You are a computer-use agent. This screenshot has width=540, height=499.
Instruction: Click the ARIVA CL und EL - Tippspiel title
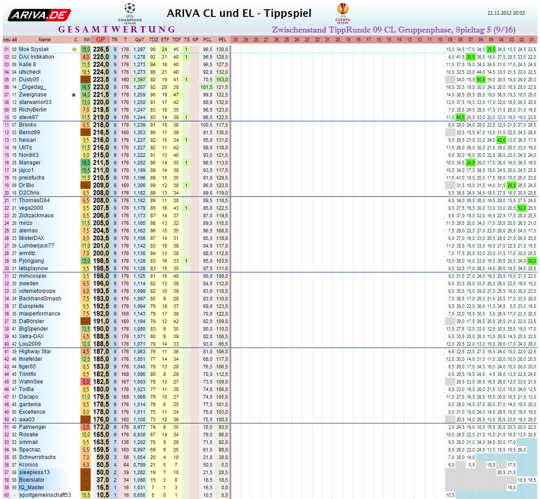[x=239, y=13]
